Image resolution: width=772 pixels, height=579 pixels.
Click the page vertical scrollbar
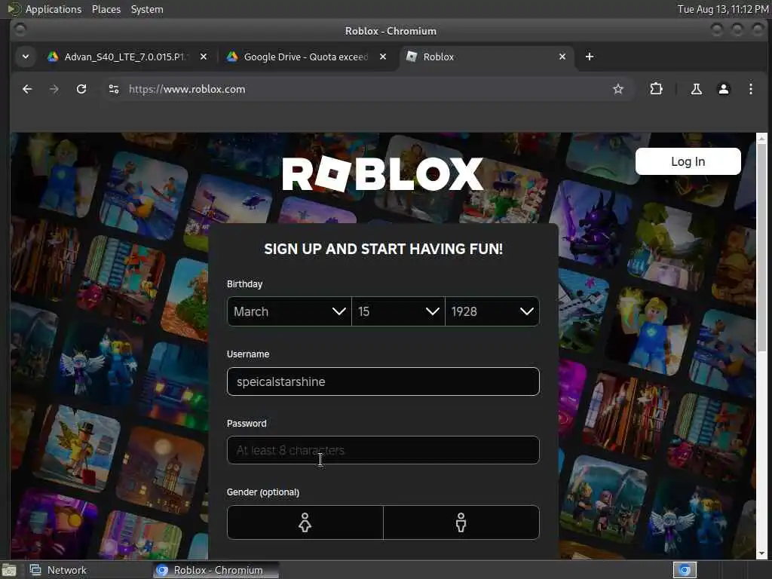click(x=761, y=247)
